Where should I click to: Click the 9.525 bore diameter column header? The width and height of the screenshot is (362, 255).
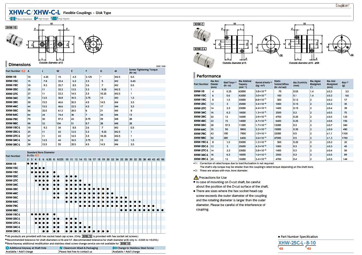60,159
